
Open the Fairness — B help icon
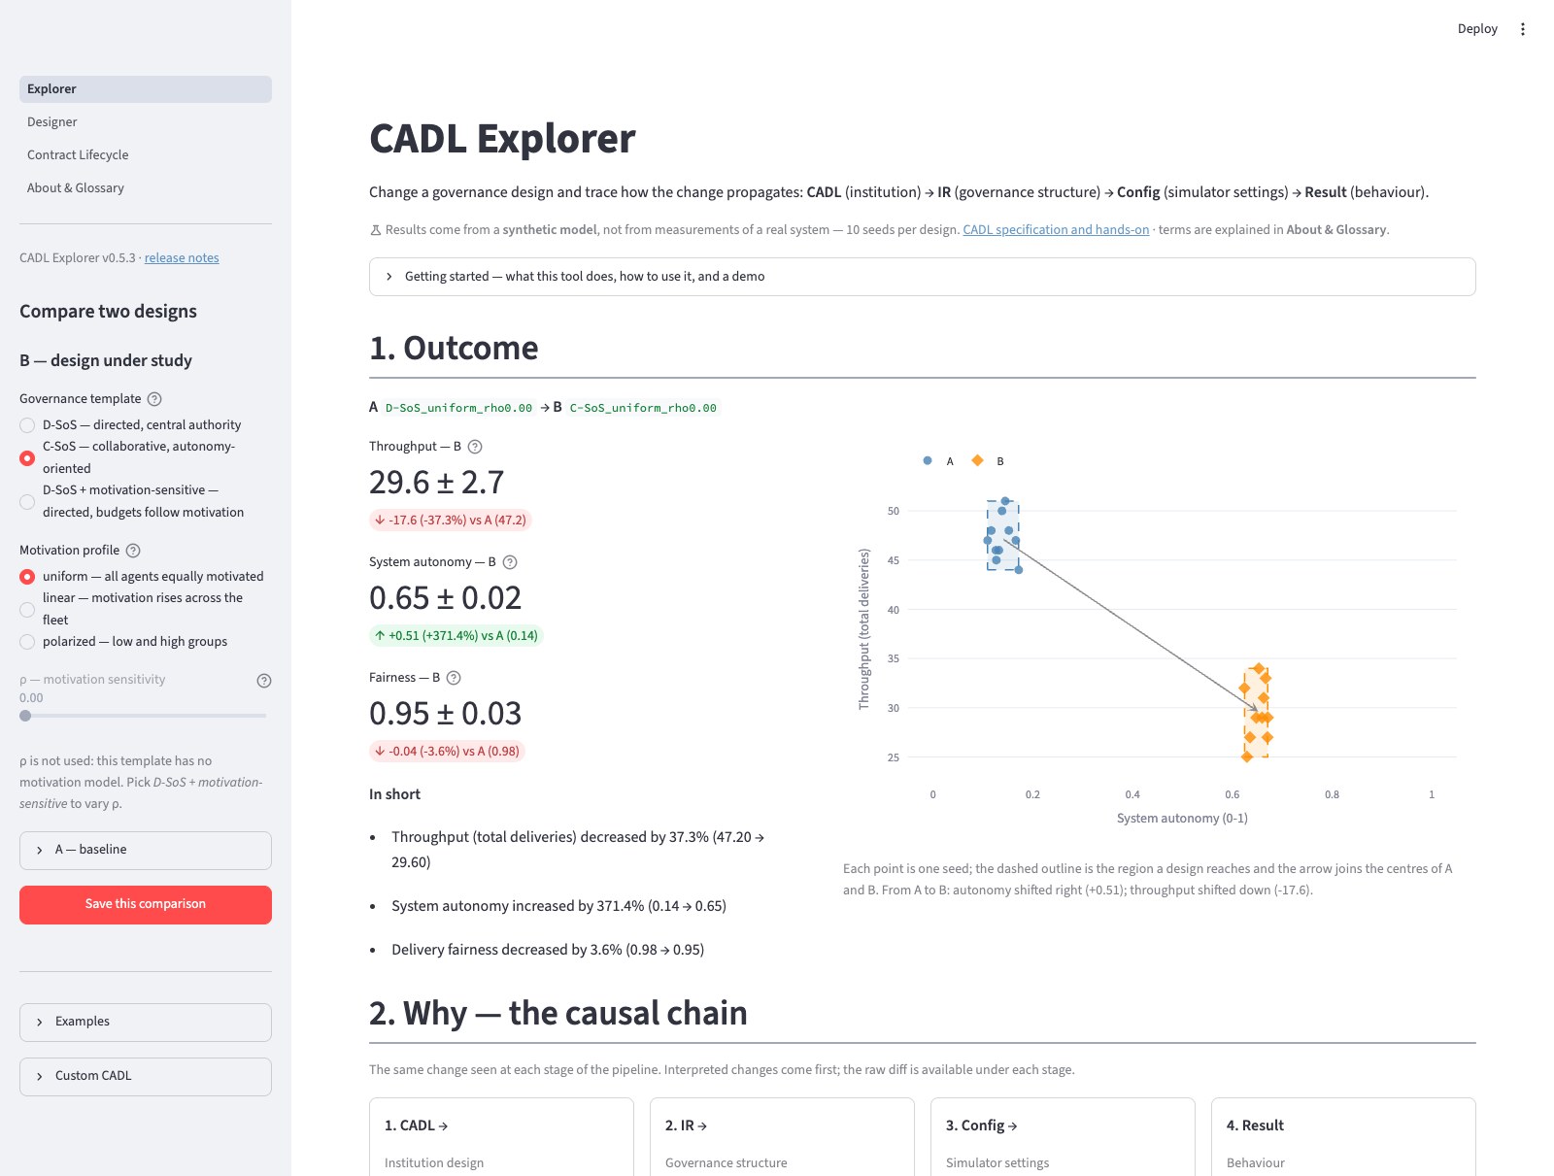coord(454,678)
